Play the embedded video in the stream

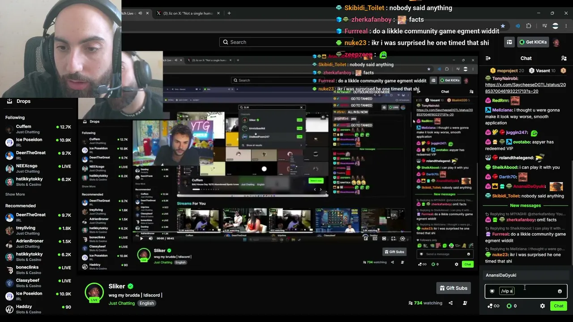click(x=142, y=238)
